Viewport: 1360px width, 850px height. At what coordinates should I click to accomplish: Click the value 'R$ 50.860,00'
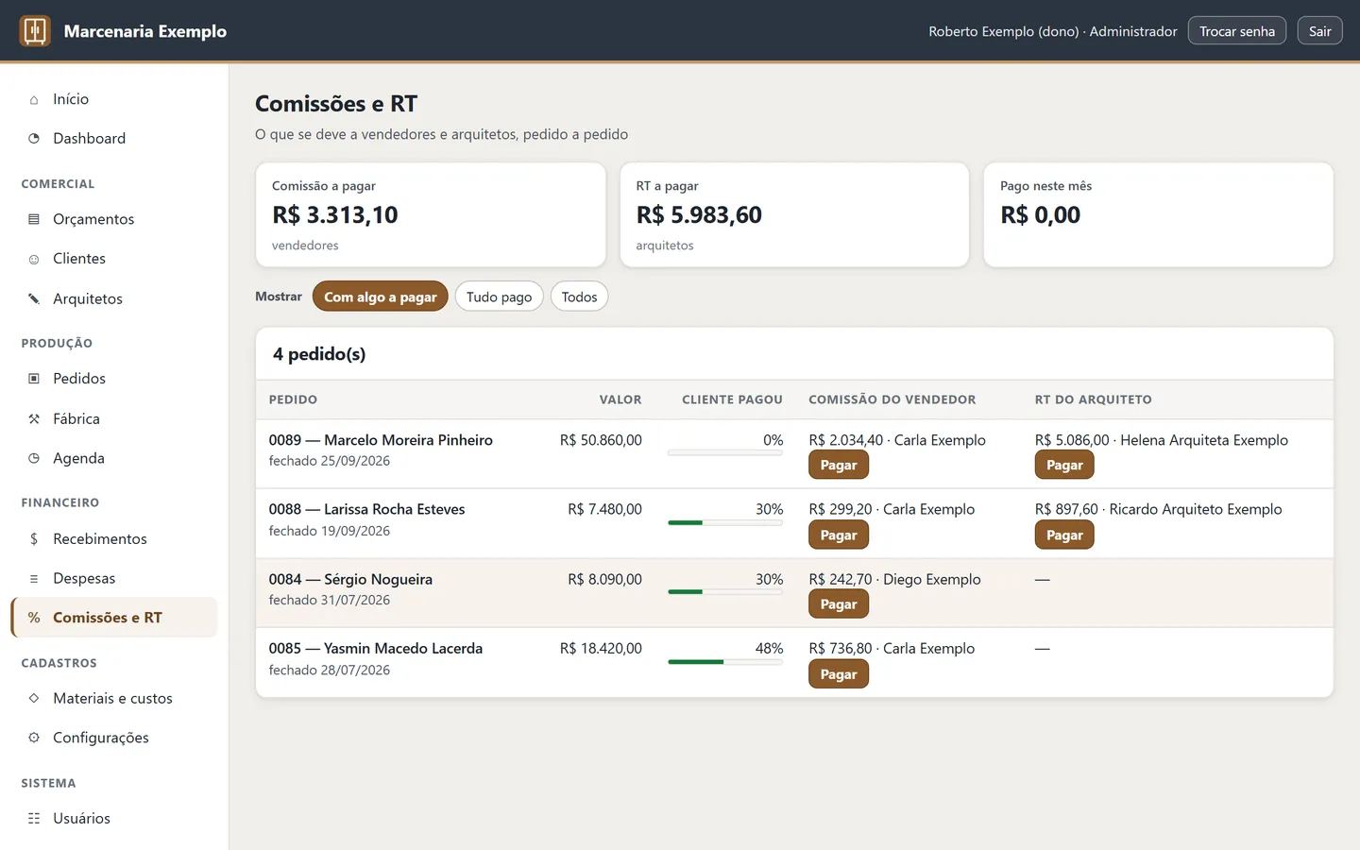click(x=601, y=440)
